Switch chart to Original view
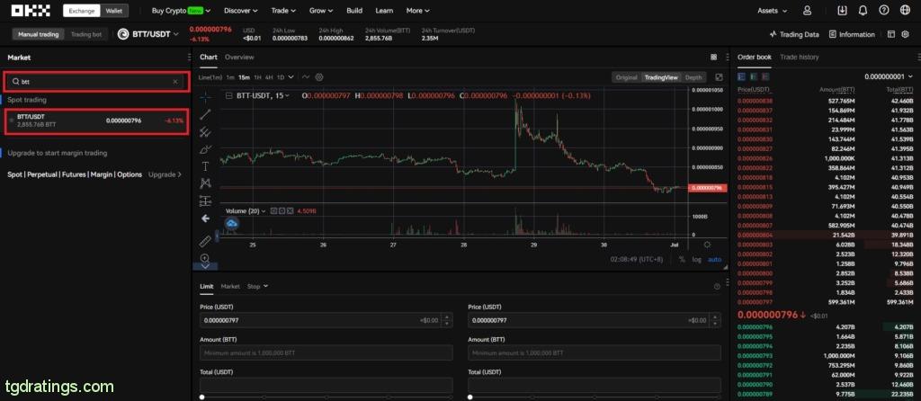The width and height of the screenshot is (921, 401). tap(626, 77)
